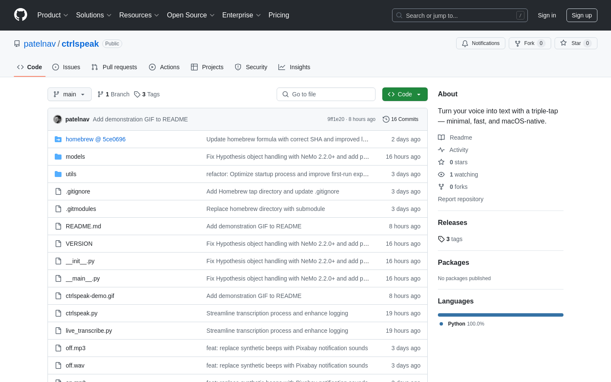Image resolution: width=611 pixels, height=382 pixels.
Task: Open the live_transcribe.py file
Action: [89, 331]
